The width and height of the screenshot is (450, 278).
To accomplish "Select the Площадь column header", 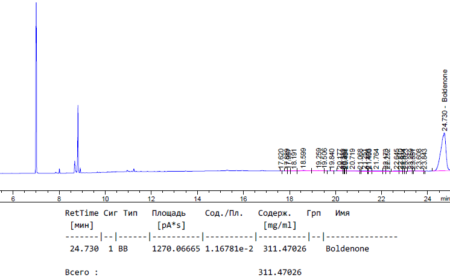I will (168, 213).
